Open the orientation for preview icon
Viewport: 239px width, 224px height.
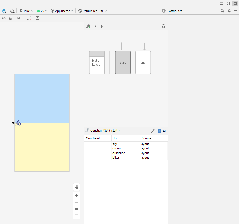click(12, 11)
